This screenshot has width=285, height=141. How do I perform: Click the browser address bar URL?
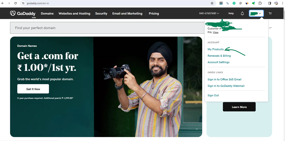pyautogui.click(x=38, y=3)
